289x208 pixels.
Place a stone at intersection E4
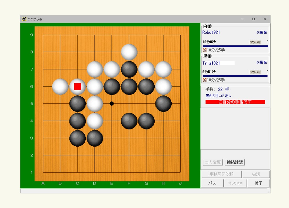(x=112, y=121)
